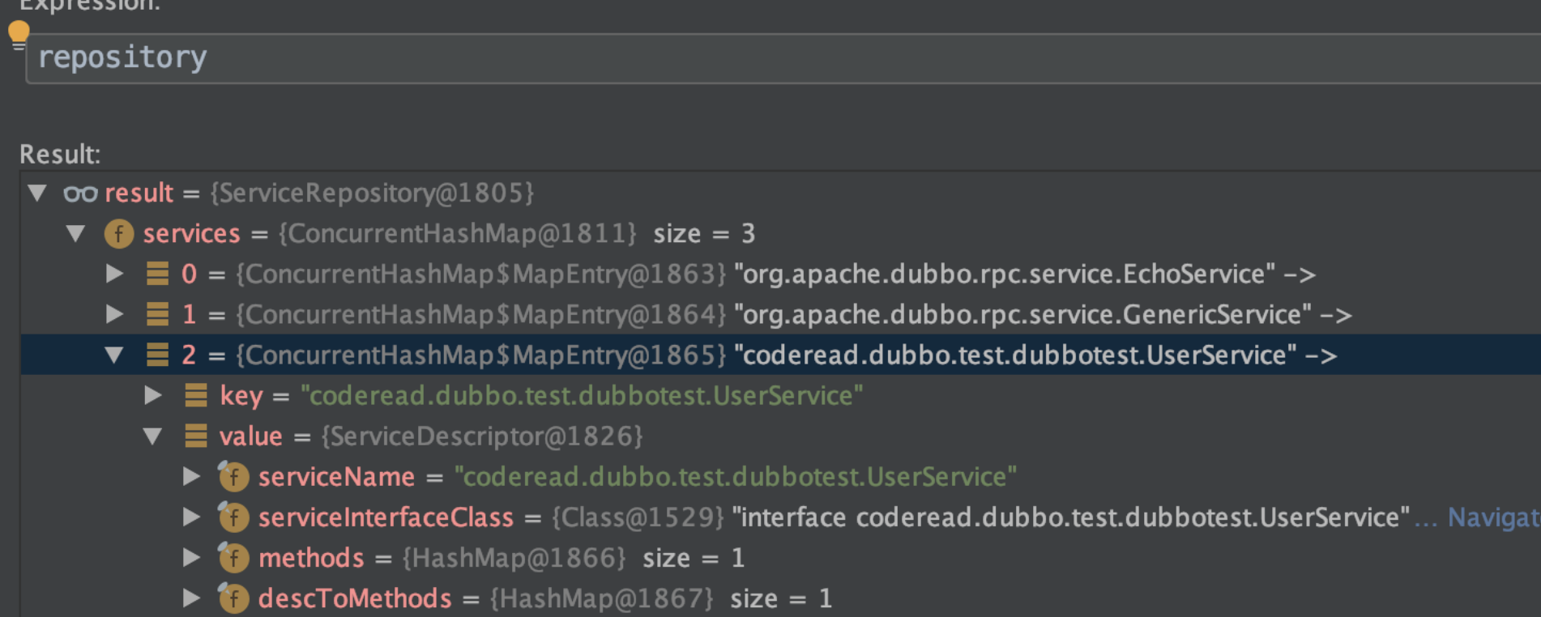1541x617 pixels.
Task: Click the yellow lightbulb intention icon
Action: click(18, 36)
